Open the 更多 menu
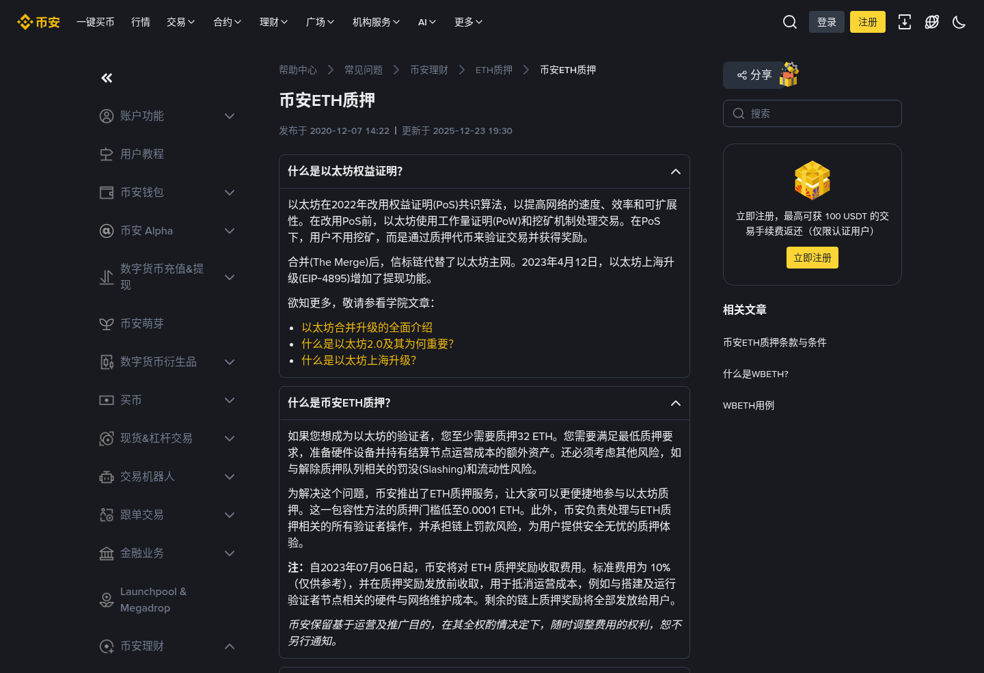984x673 pixels. tap(469, 22)
